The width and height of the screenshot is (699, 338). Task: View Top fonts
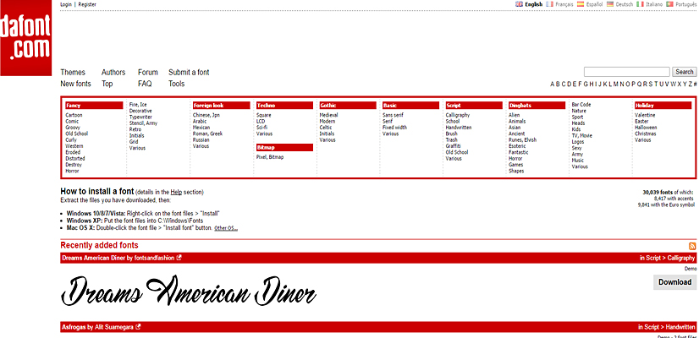click(107, 84)
